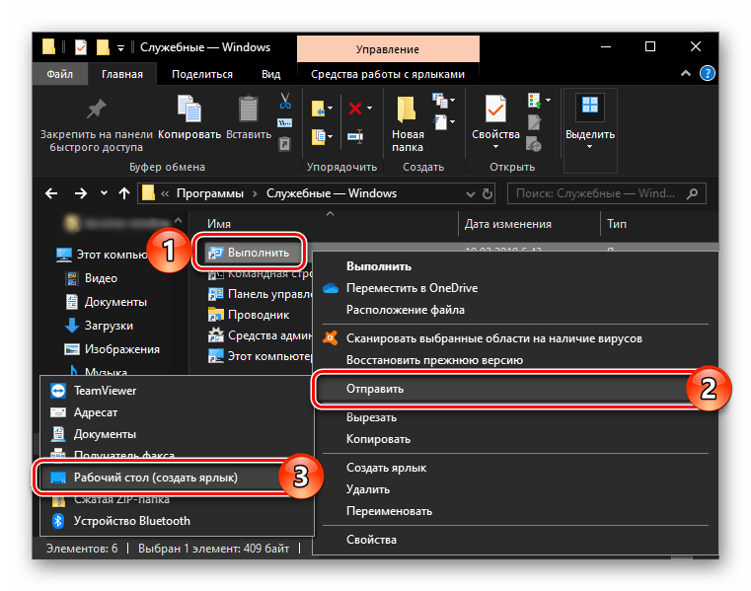Click the Copy to folder icon
751x591 pixels.
318,136
